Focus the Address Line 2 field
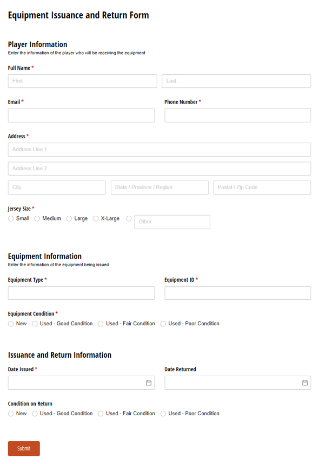The width and height of the screenshot is (319, 464). click(159, 169)
